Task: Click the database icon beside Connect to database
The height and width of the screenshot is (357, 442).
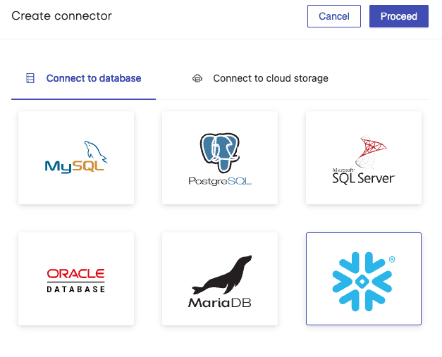Action: [30, 78]
